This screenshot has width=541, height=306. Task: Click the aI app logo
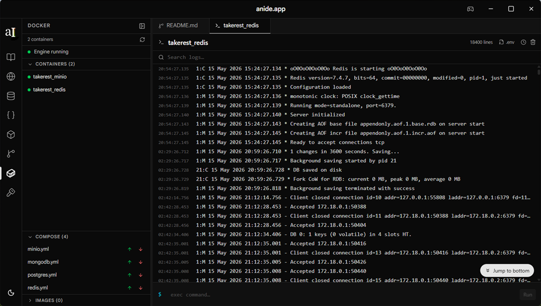11,32
